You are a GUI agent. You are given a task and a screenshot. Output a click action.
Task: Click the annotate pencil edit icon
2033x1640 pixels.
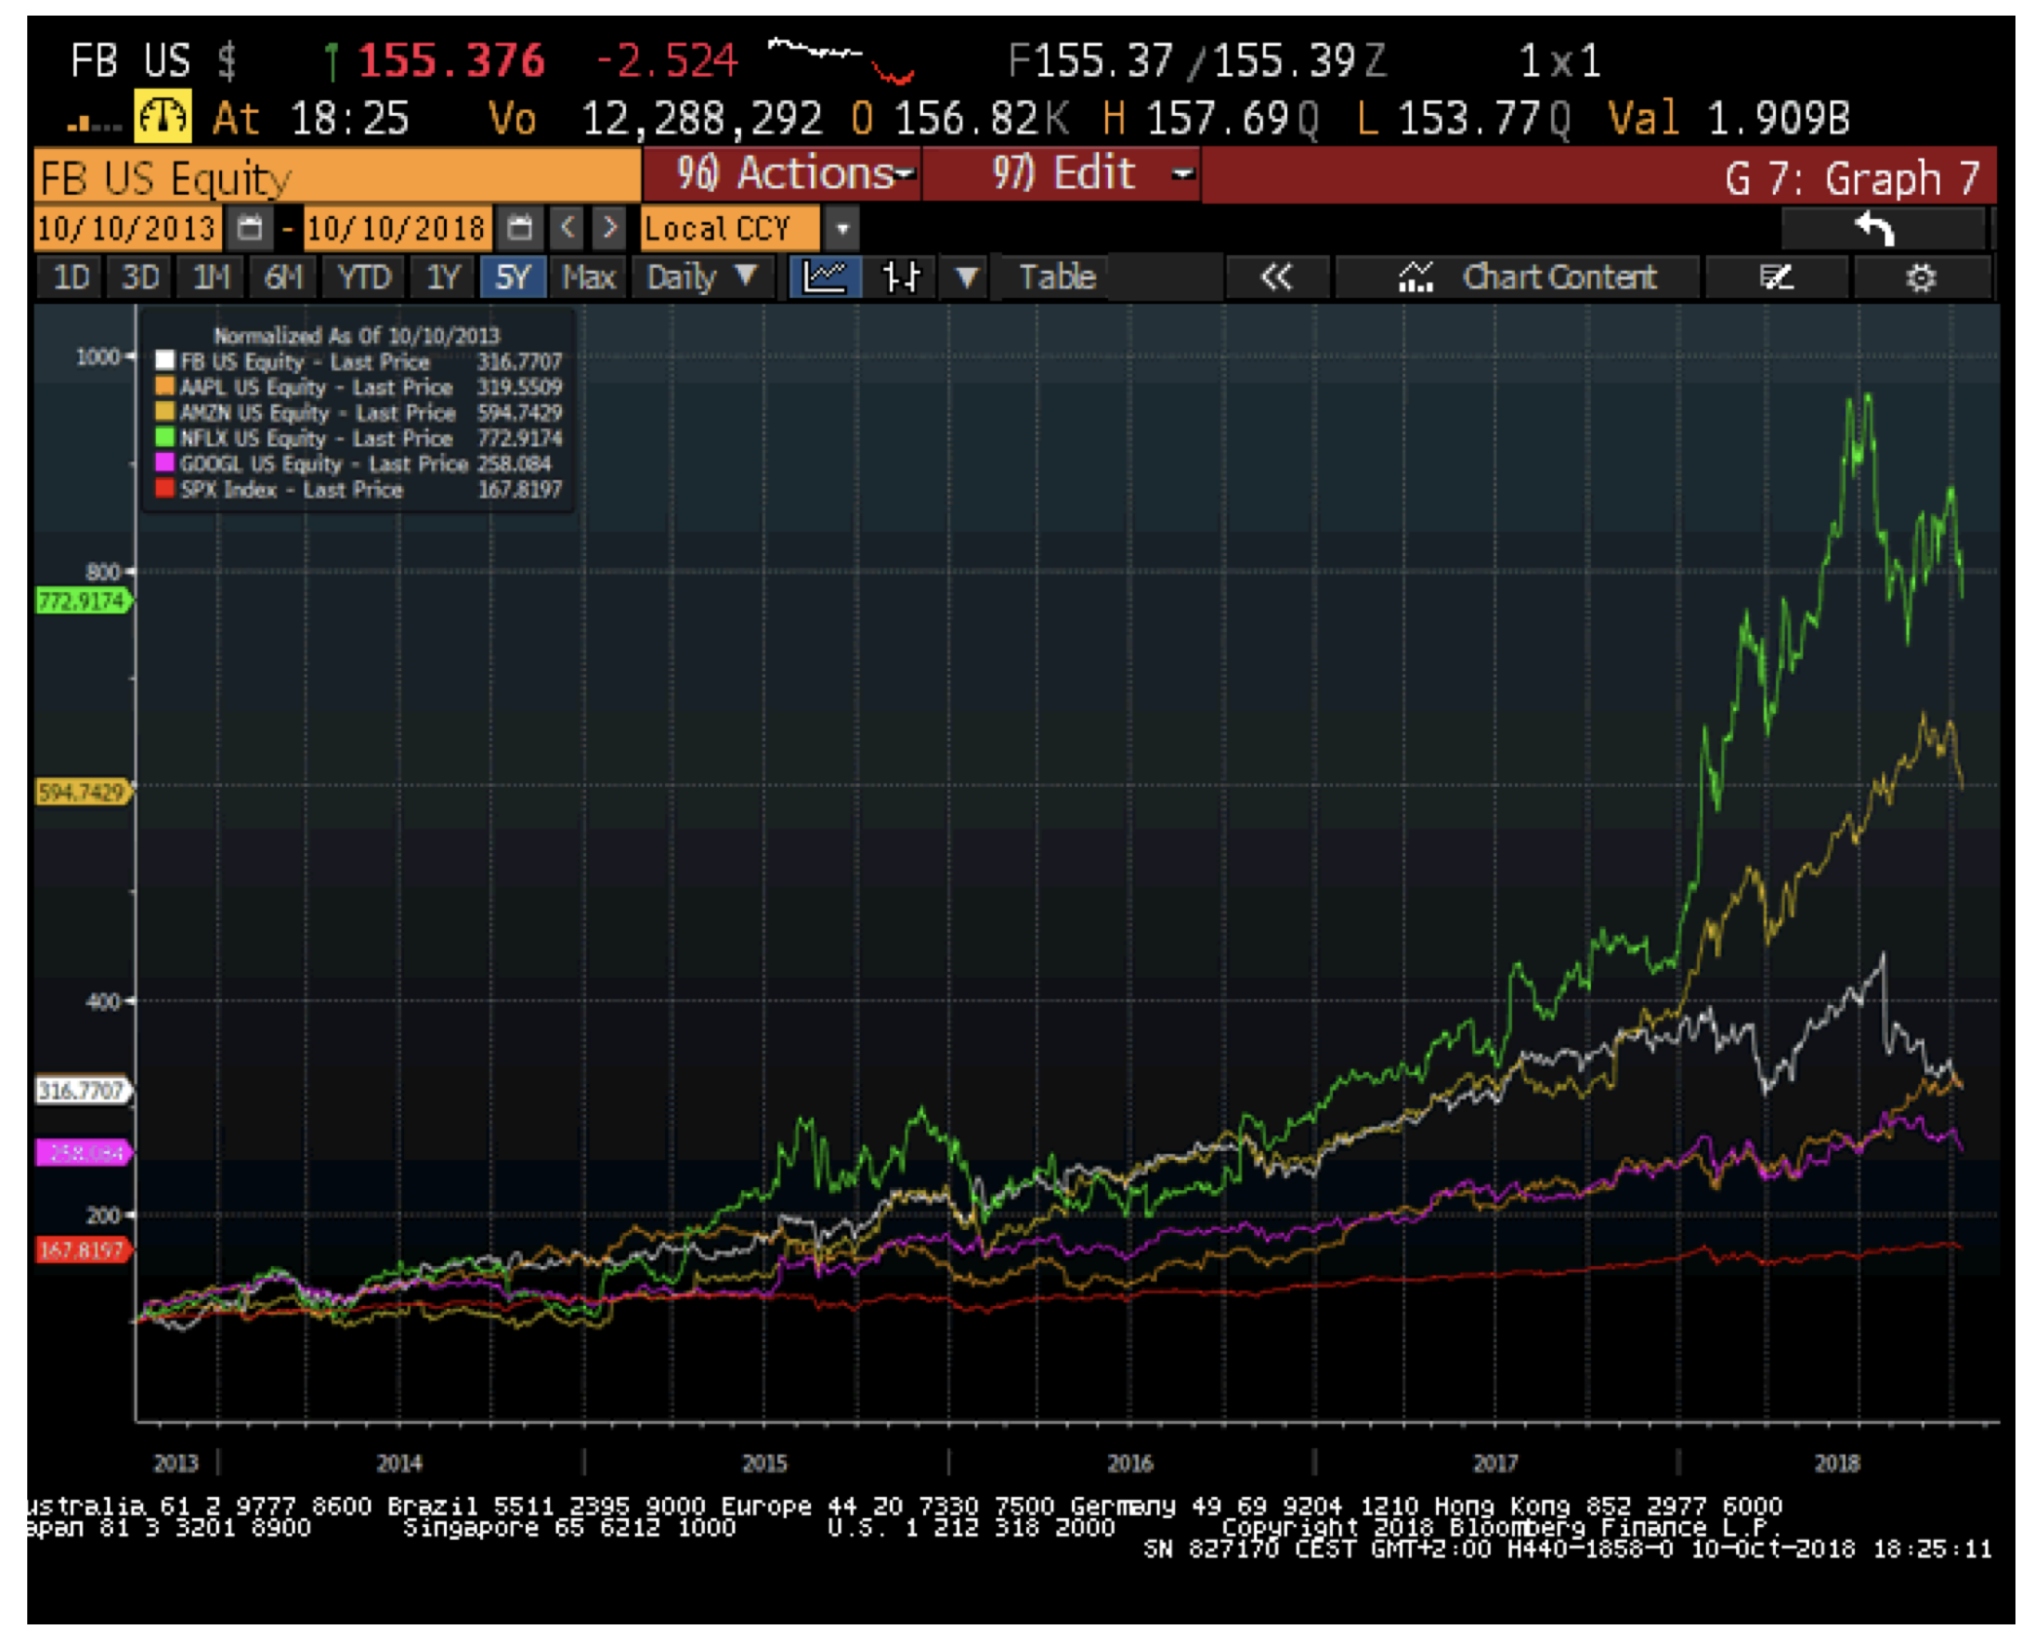pos(1776,278)
